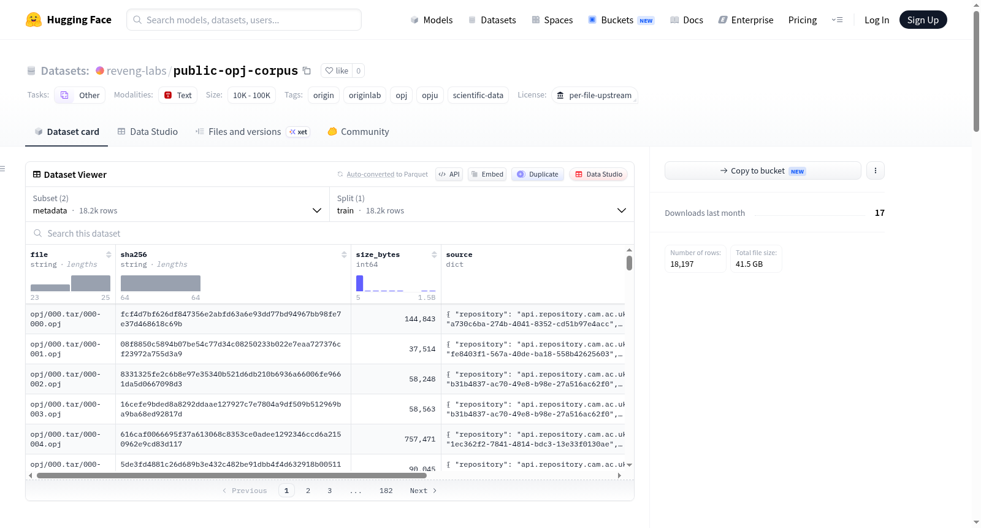The width and height of the screenshot is (981, 528).
Task: Select the file cell opj/000.tar/000-002.opj
Action: [x=71, y=379]
